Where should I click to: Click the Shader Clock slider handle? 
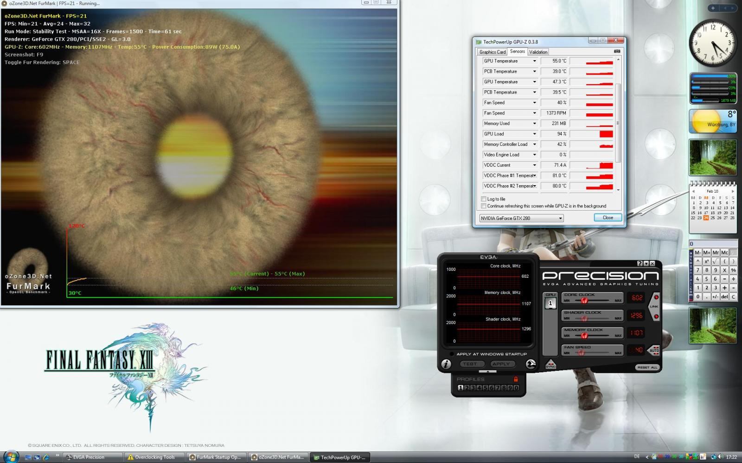click(584, 318)
